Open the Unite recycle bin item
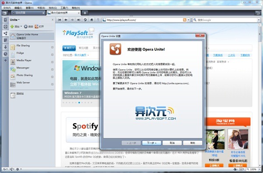This screenshot has width=263, height=173. tap(32, 95)
